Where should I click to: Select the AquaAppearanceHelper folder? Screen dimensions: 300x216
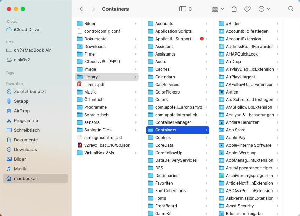(249, 168)
